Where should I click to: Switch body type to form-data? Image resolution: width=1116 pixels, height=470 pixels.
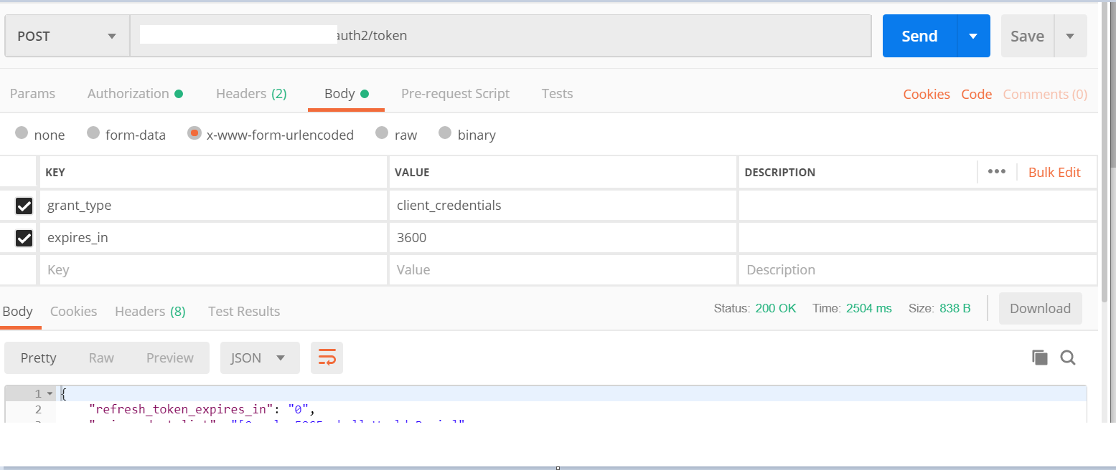point(94,134)
